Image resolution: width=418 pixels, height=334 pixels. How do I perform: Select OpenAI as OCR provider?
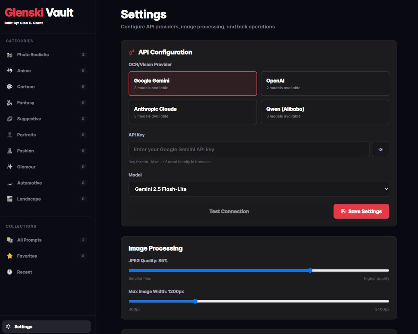(325, 83)
